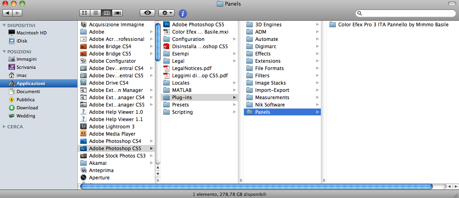459x198 pixels.
Task: Expand the CERCA sidebar section
Action: pos(4,127)
